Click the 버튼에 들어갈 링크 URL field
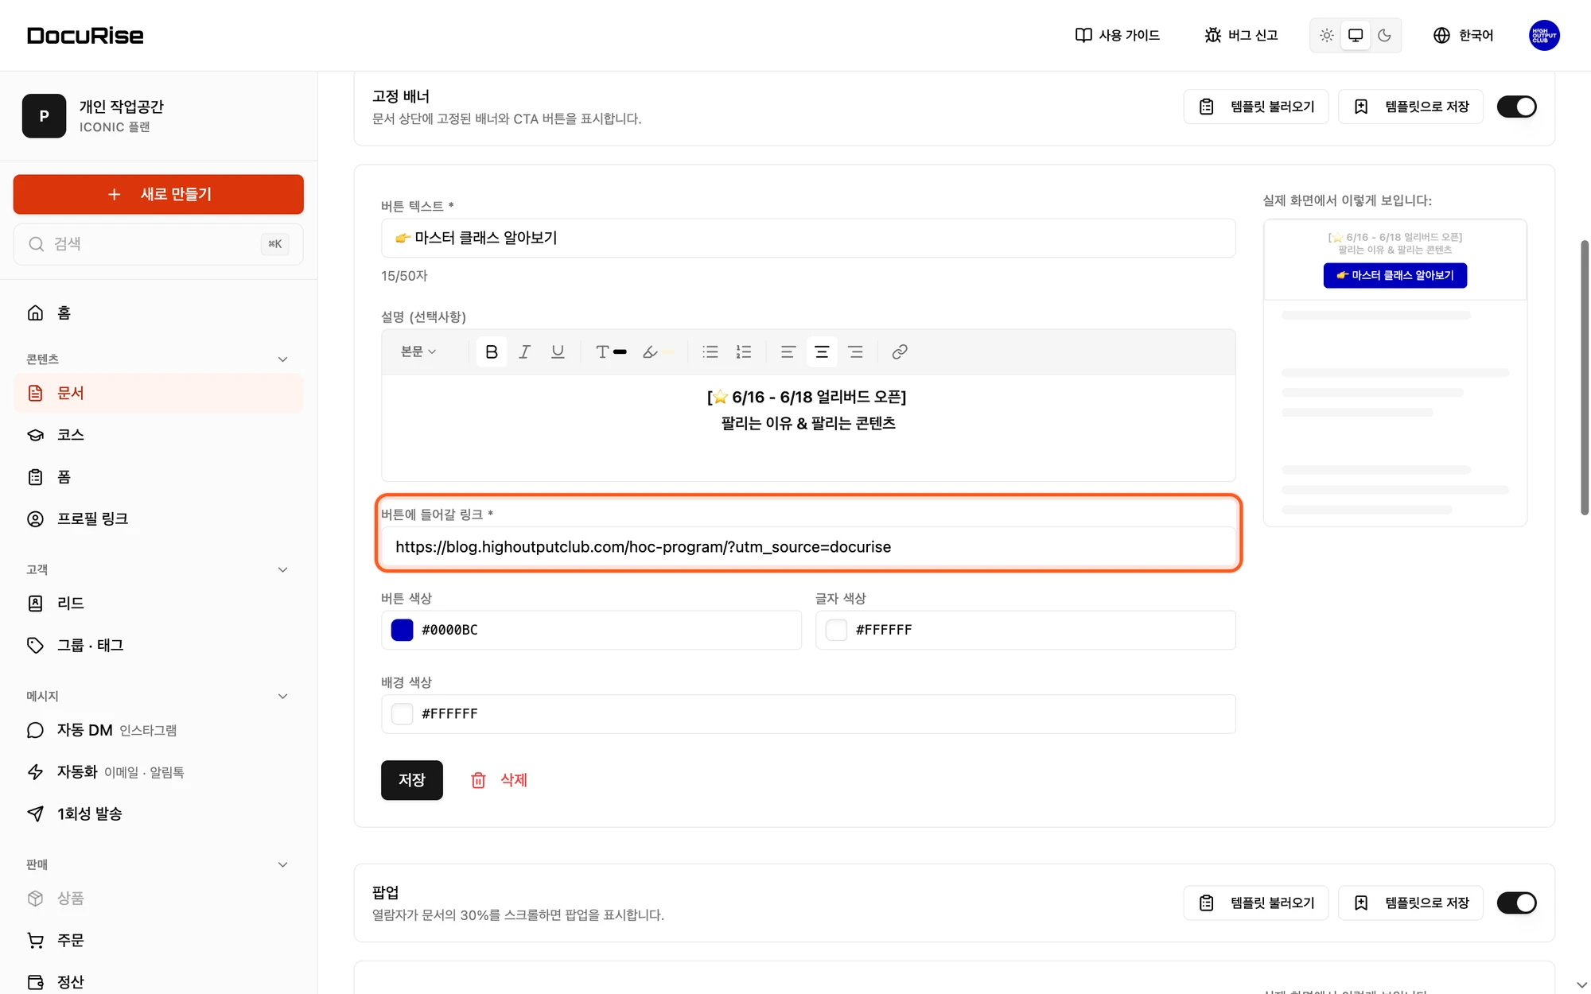Viewport: 1591px width, 994px height. pyautogui.click(x=808, y=547)
